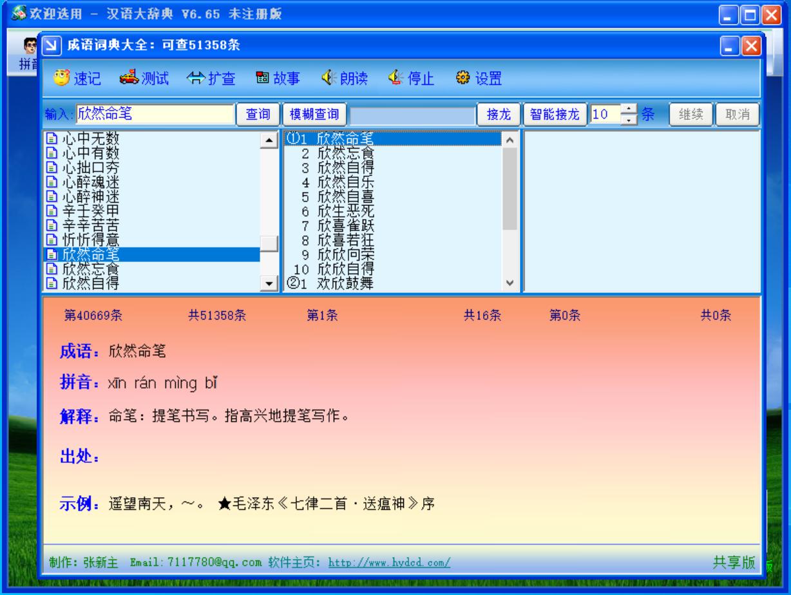
Task: Minimize the 成语词典大全 window
Action: [x=730, y=46]
